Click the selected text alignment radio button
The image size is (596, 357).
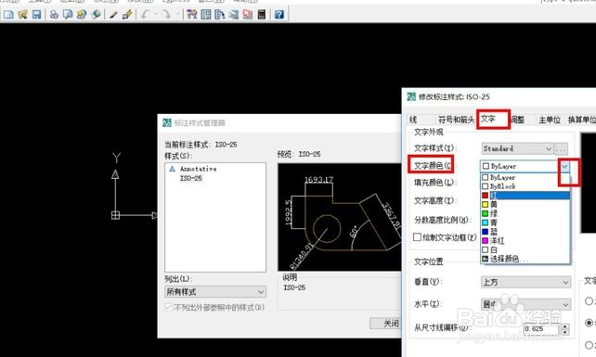[589, 323]
